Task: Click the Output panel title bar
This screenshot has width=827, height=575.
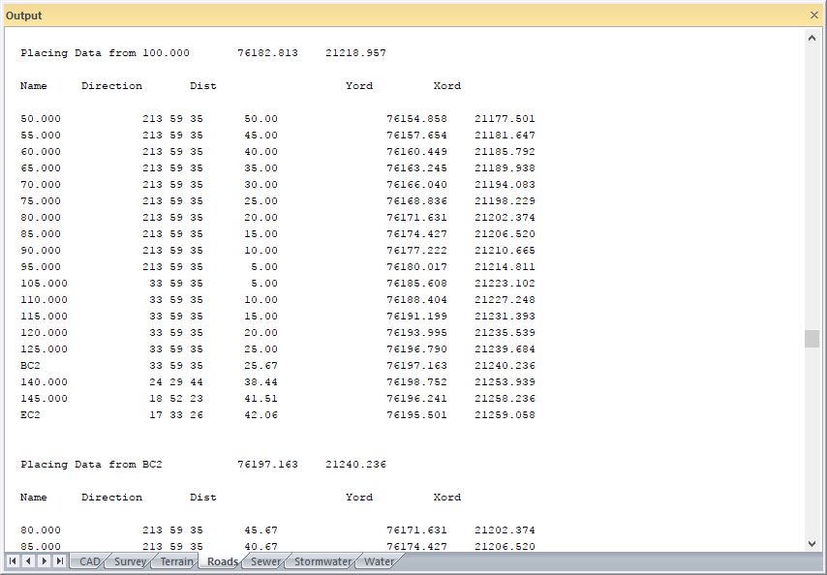Action: [387, 15]
